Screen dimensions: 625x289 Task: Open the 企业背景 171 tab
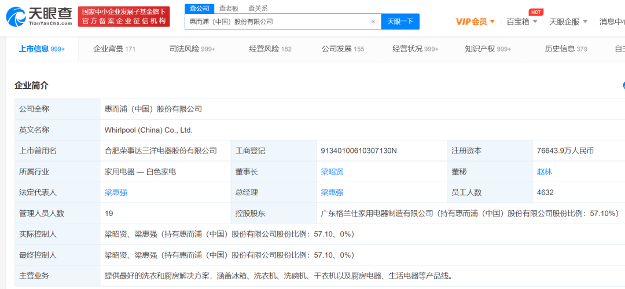coord(115,49)
